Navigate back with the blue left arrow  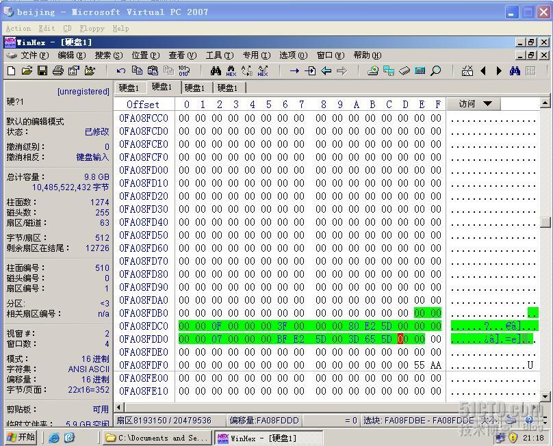326,71
